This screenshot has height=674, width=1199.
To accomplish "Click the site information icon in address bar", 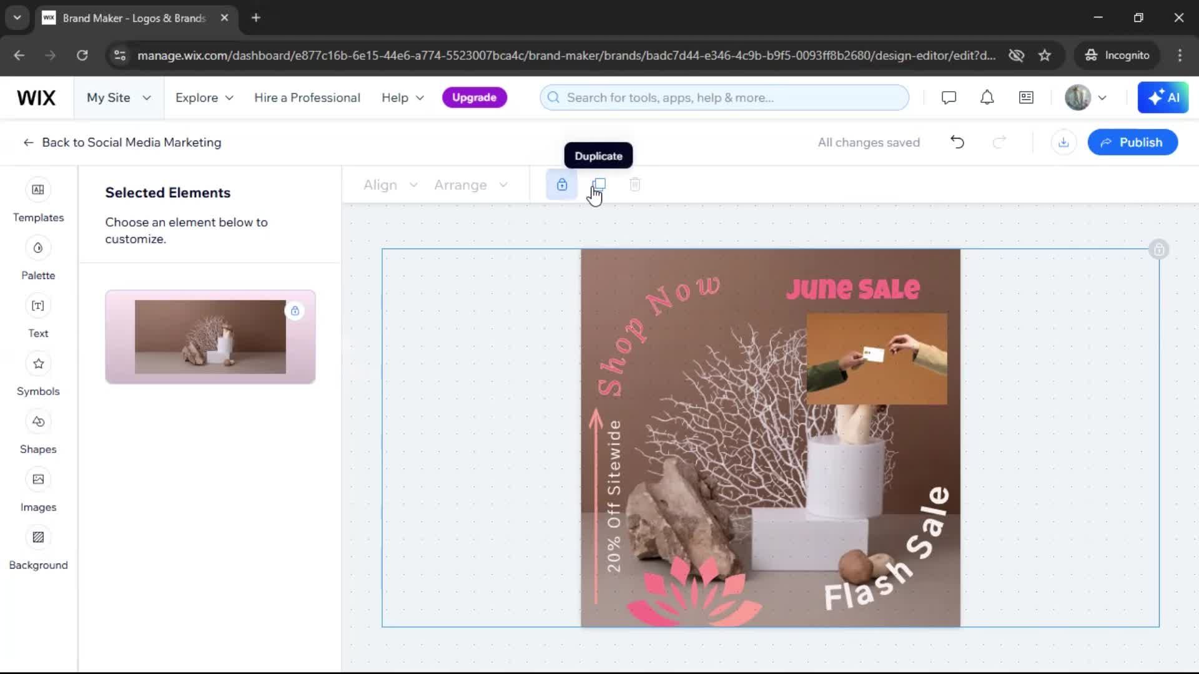I will (x=119, y=56).
